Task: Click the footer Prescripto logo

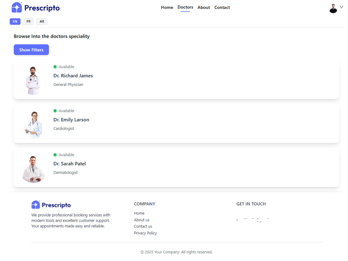Action: tap(51, 205)
